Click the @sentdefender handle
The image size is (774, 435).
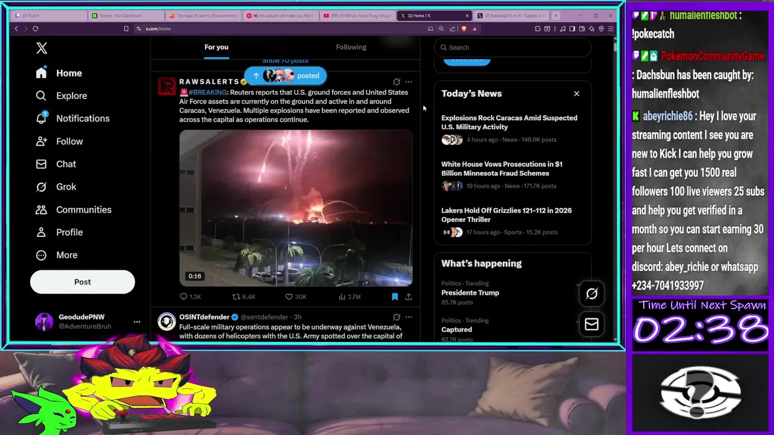(x=264, y=317)
